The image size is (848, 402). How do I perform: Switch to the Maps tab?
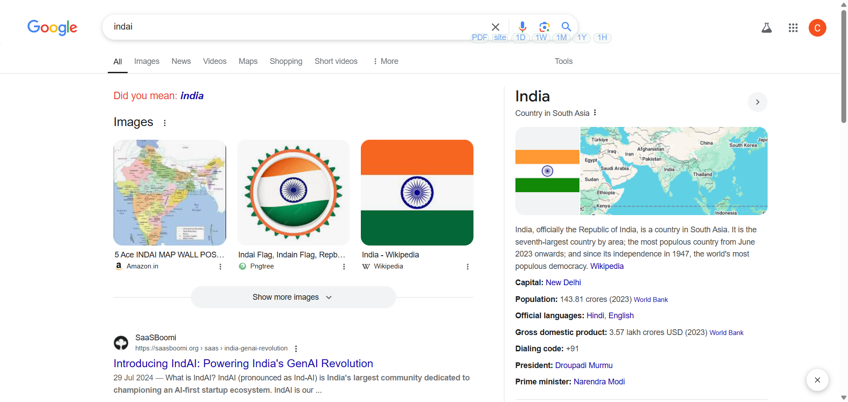click(x=248, y=61)
